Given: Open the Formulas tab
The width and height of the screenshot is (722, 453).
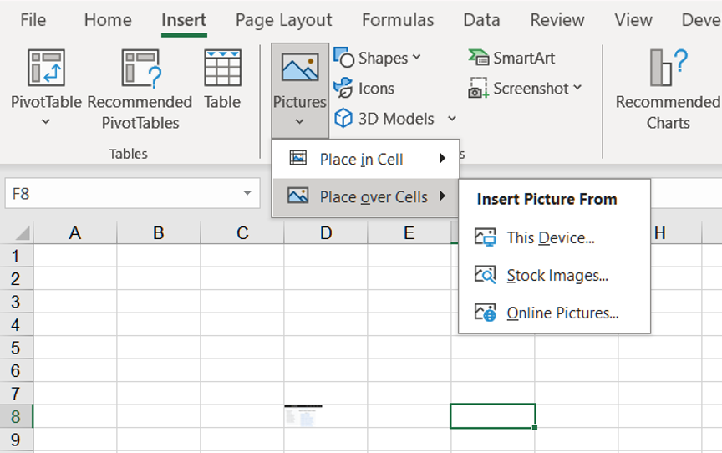Looking at the screenshot, I should 398,20.
